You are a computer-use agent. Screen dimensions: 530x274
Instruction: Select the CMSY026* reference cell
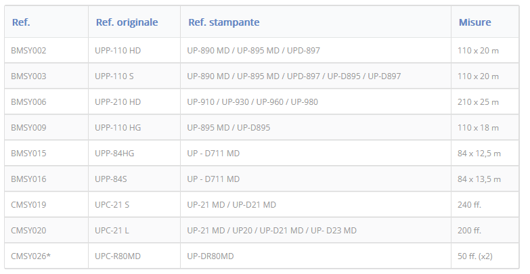pyautogui.click(x=46, y=256)
